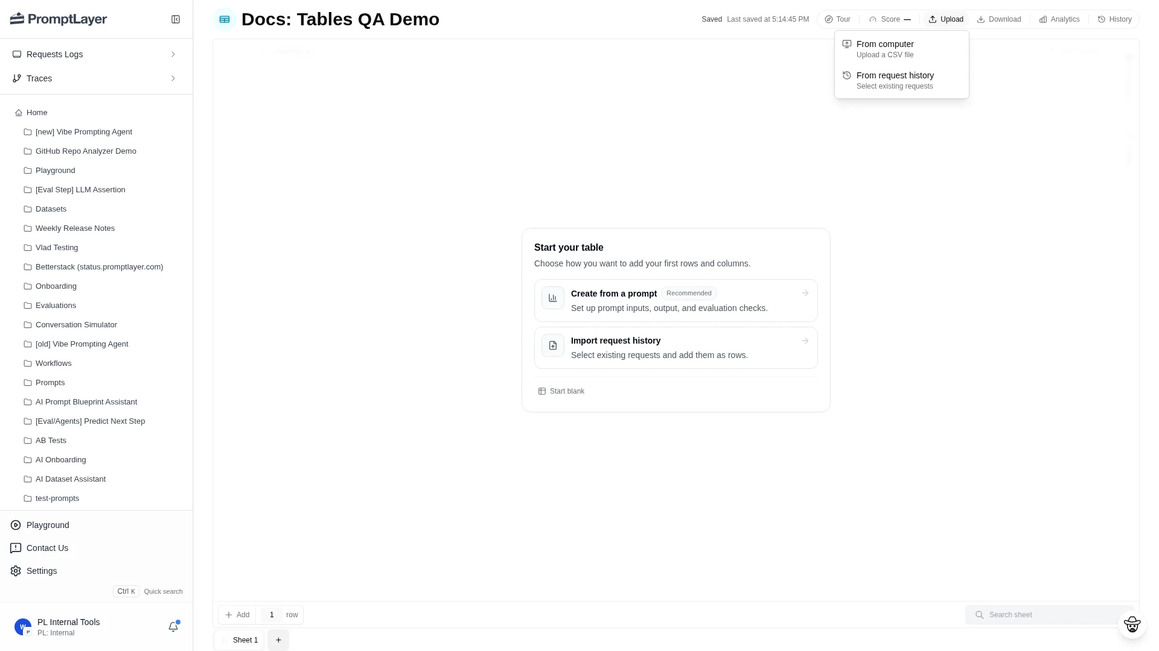Click the Add row button
This screenshot has height=651, width=1159.
click(237, 615)
